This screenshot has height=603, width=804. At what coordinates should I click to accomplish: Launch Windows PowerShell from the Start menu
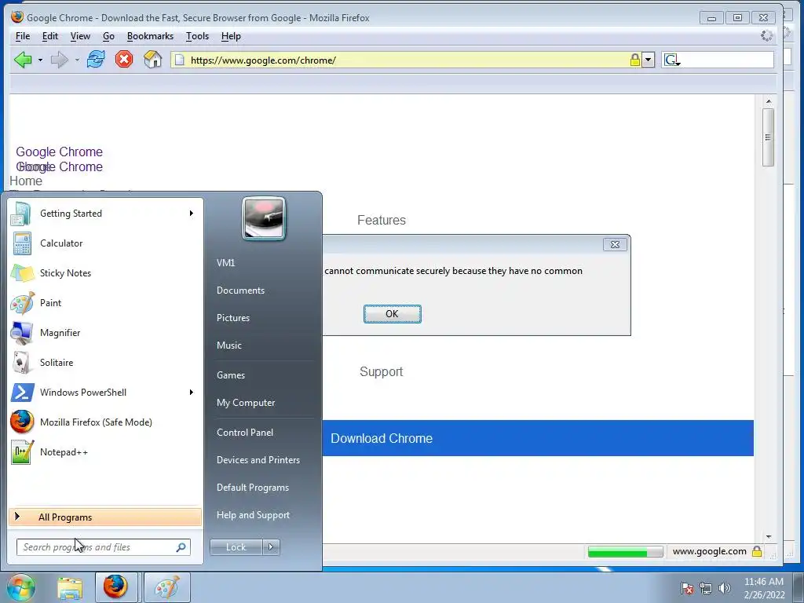click(x=105, y=392)
